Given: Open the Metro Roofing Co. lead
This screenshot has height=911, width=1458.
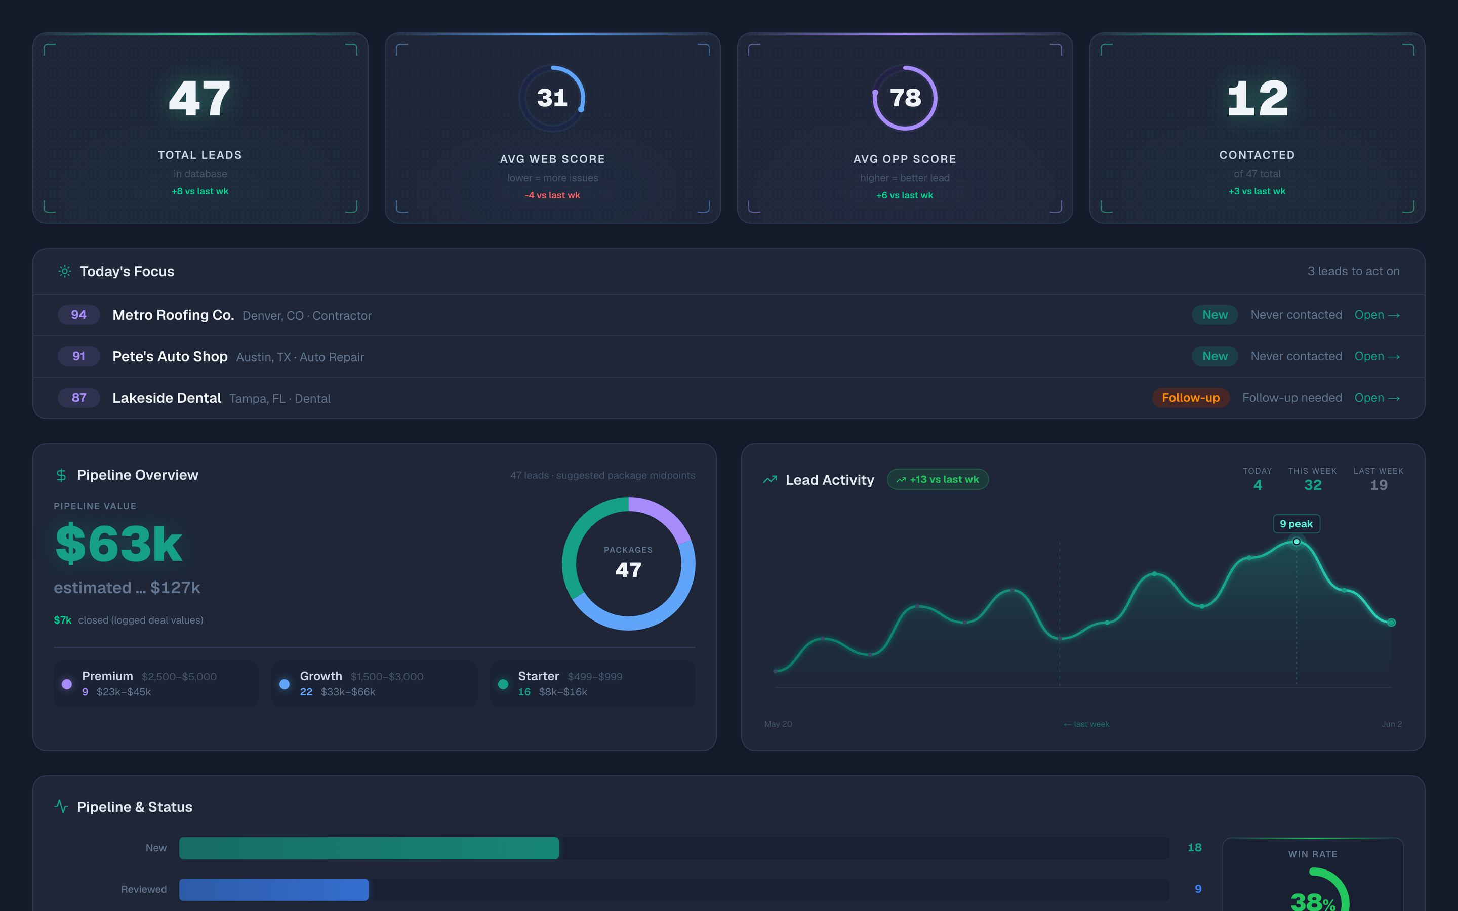Looking at the screenshot, I should click(1376, 315).
